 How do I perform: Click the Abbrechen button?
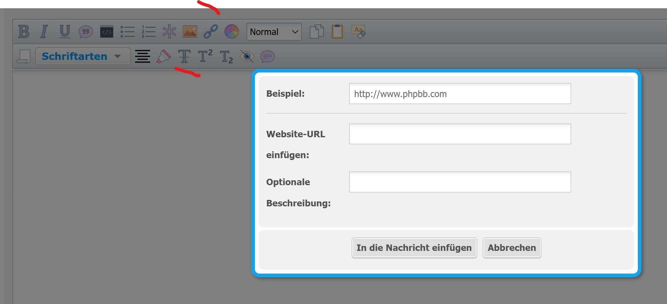coord(512,248)
